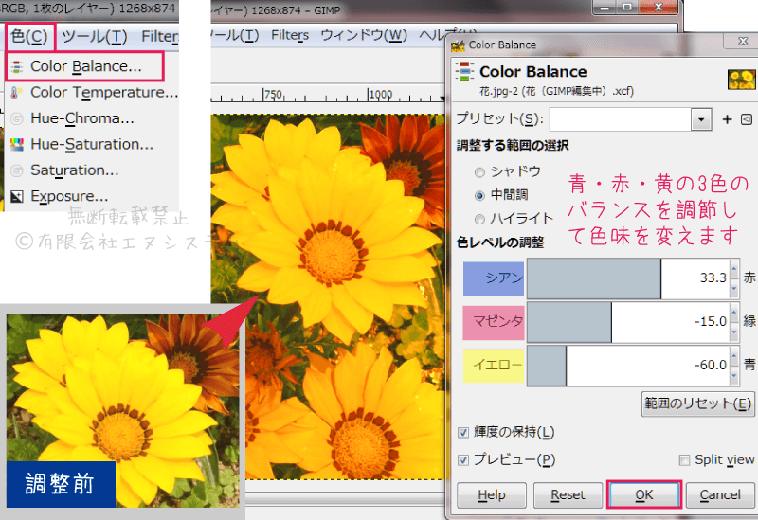Toggle the プレビュー(P) preview checkbox
Screen dimensions: 758x520
pyautogui.click(x=463, y=460)
